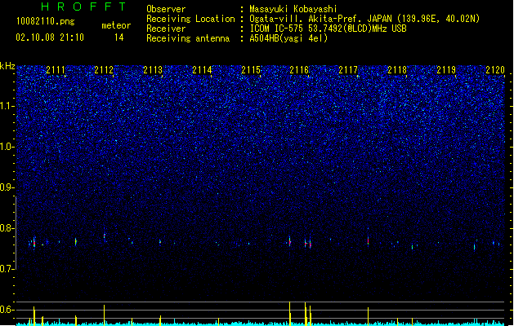Click the 0.8 frequency axis label
The image size is (514, 326).
pos(7,228)
